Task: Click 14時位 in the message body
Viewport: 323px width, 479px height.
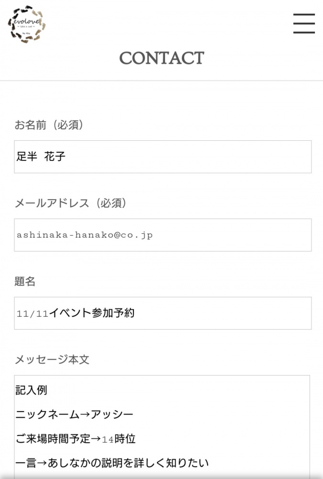Action: (119, 439)
